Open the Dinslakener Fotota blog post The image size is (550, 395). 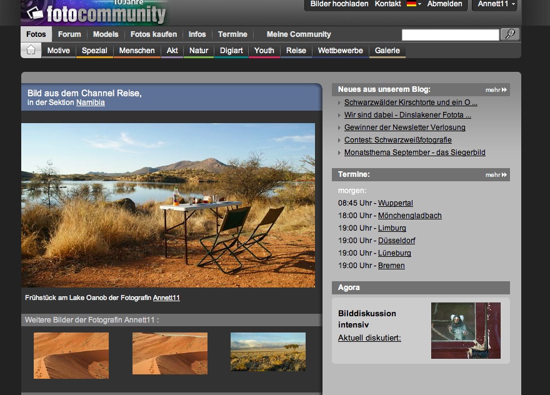(x=407, y=115)
